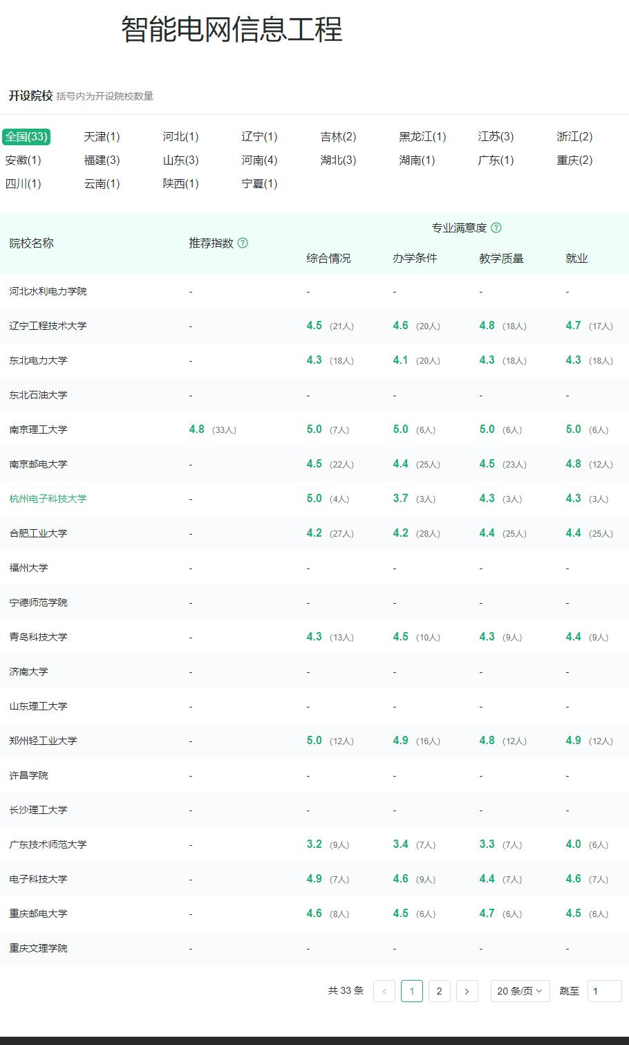This screenshot has width=629, height=1045.
Task: Open the help tooltip next to 推荐指数
Action: [243, 243]
